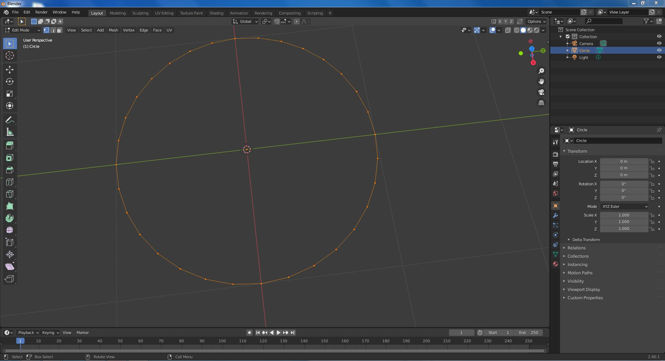Toggle proportional editing
The width and height of the screenshot is (665, 361).
(x=297, y=21)
